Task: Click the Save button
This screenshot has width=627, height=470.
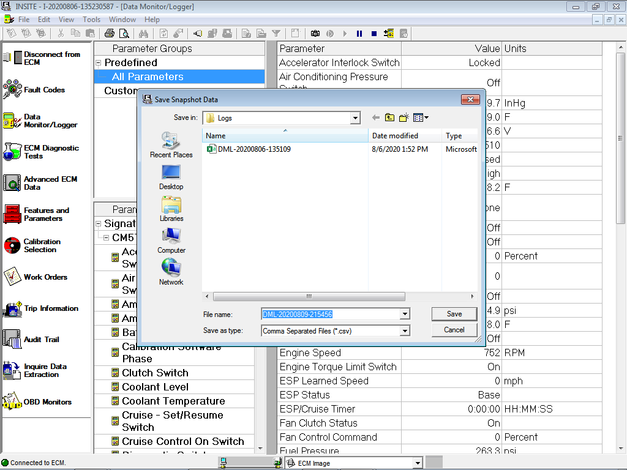Action: click(x=454, y=313)
